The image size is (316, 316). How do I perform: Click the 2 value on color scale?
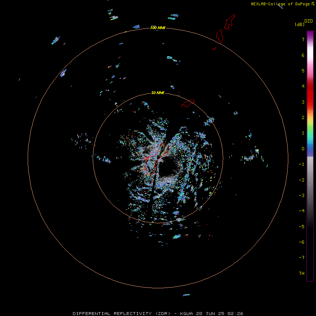click(x=303, y=118)
